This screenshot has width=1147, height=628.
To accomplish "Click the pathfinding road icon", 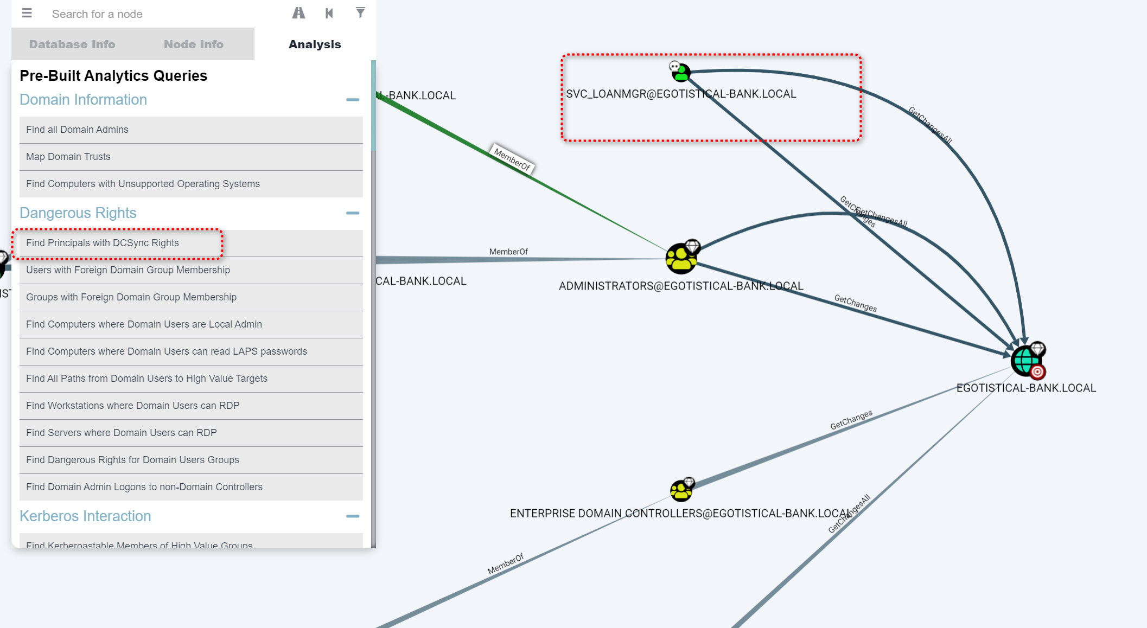I will (298, 13).
